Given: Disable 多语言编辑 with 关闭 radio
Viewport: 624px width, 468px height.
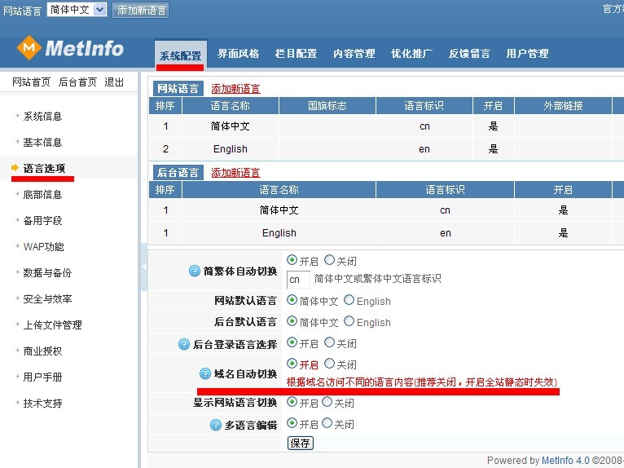Looking at the screenshot, I should [327, 423].
